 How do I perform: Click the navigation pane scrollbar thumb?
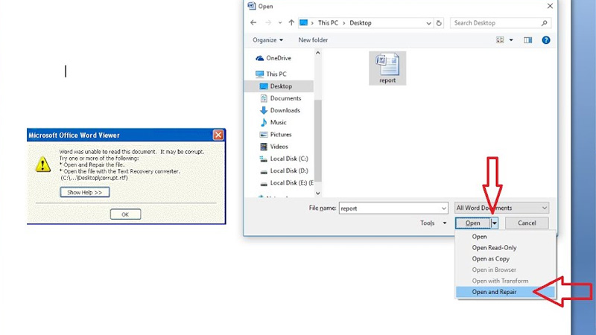coord(318,140)
